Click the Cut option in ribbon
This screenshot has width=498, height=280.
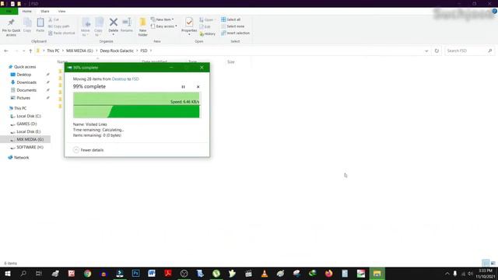tap(54, 19)
